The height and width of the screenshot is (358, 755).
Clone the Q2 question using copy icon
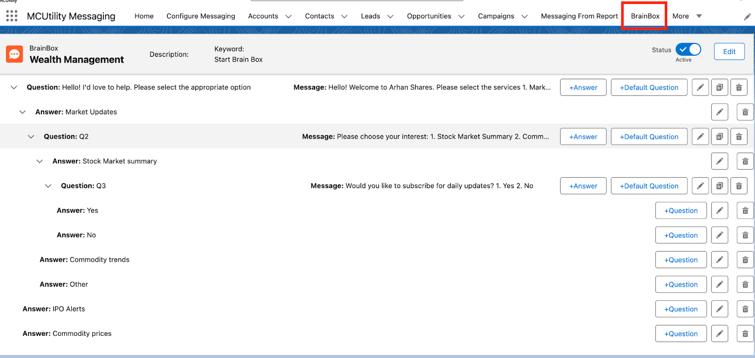tap(719, 136)
